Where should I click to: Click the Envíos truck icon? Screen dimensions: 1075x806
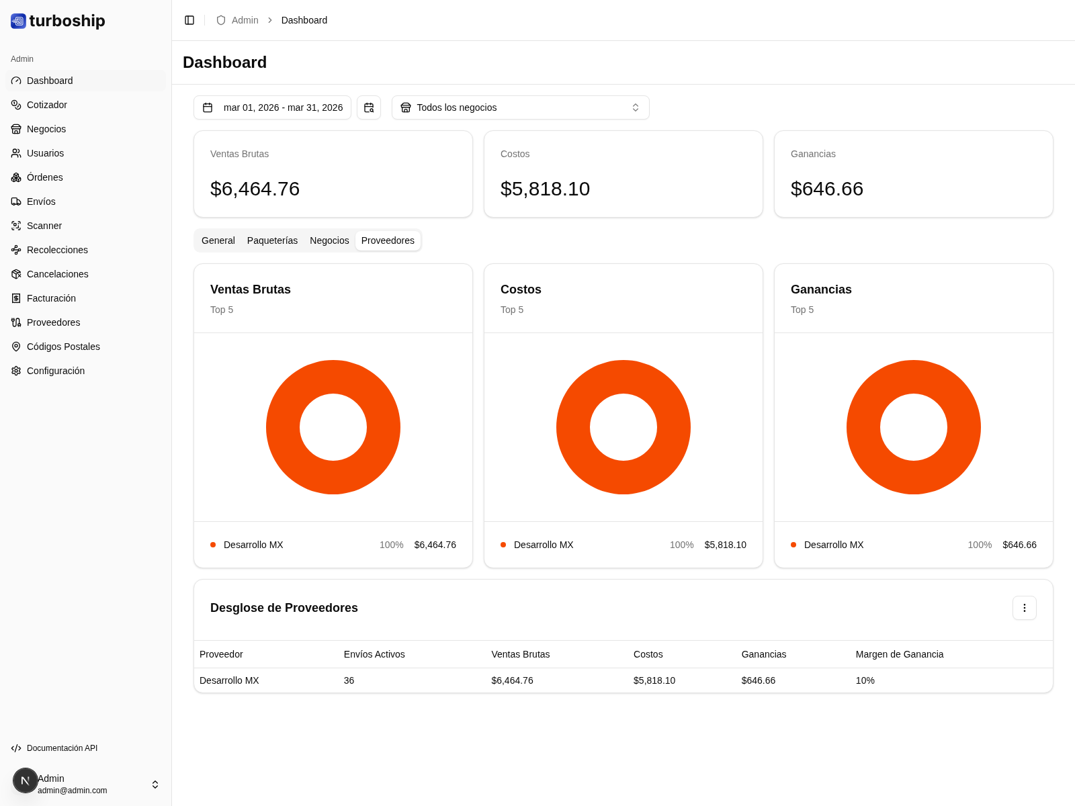click(x=16, y=201)
